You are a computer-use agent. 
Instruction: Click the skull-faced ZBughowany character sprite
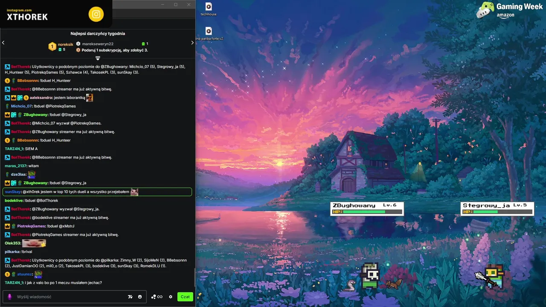coord(370,275)
